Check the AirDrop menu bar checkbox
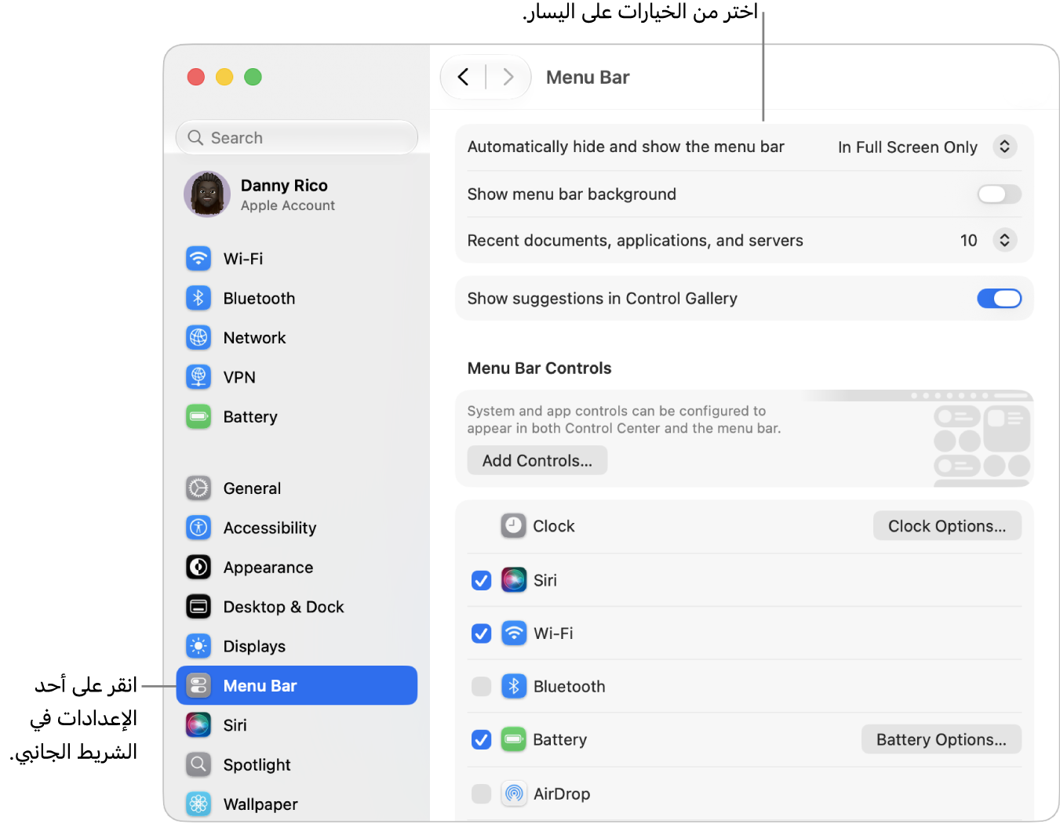The height and width of the screenshot is (824, 1060). tap(481, 793)
